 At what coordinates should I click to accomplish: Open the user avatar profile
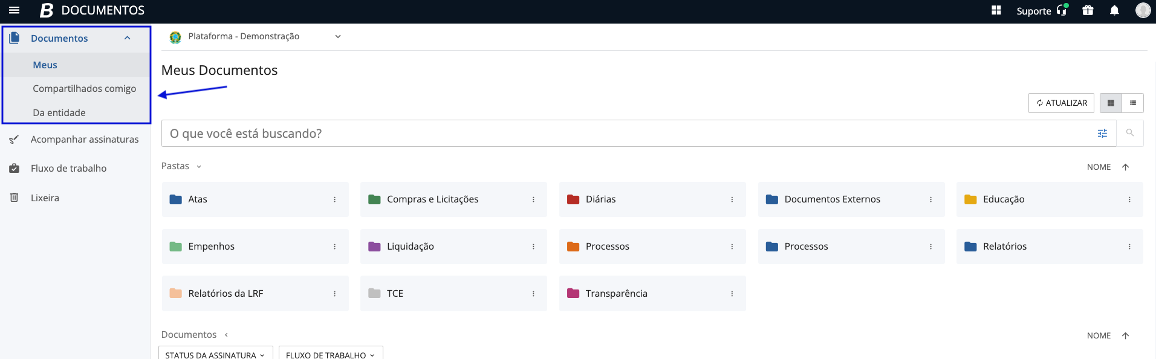click(1143, 10)
